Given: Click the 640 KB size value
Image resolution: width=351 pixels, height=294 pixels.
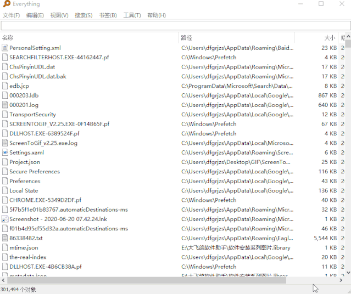Looking at the screenshot, I should [x=327, y=105].
